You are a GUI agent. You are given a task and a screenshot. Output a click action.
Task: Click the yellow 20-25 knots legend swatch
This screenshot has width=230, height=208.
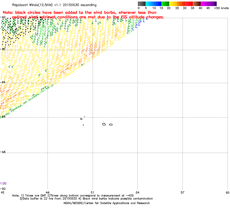coord(173,4)
